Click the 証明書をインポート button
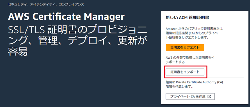This screenshot has width=250, height=107. click(x=185, y=72)
